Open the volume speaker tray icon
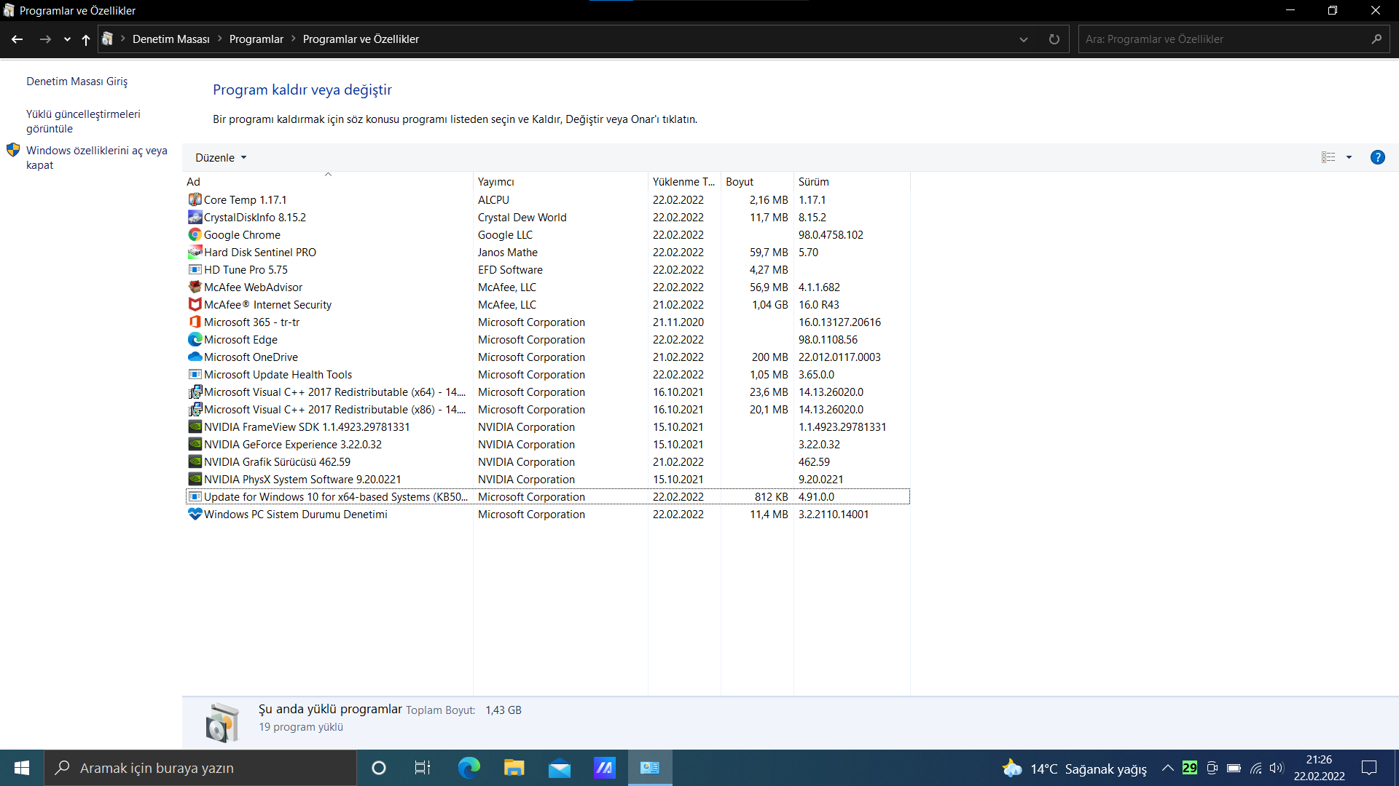 [x=1277, y=768]
